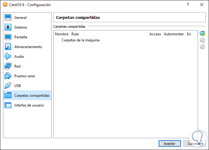Image resolution: width=209 pixels, height=150 pixels.
Task: Click the USB plug icon
Action: [x=8, y=86]
